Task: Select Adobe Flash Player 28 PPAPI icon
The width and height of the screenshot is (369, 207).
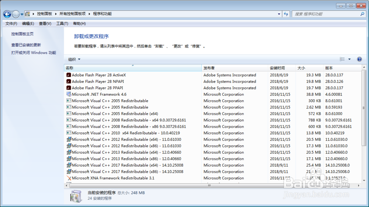Action: click(x=69, y=88)
